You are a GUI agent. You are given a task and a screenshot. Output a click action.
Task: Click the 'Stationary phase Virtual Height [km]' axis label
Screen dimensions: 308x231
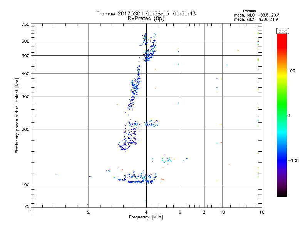[x=17, y=116]
